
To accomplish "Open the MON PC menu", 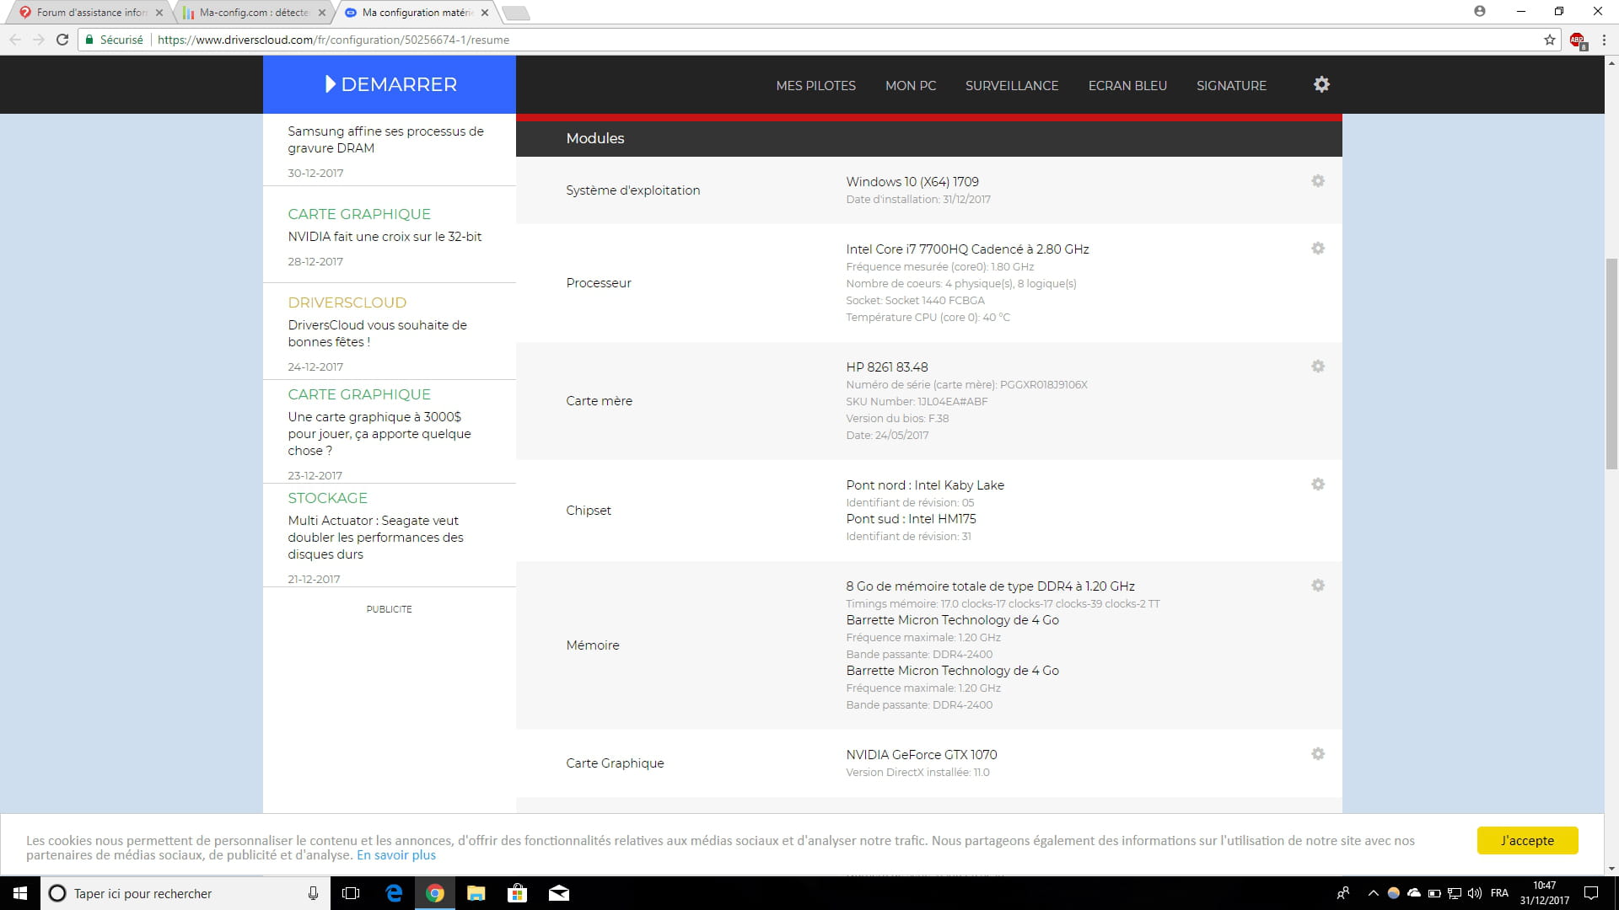I will (911, 86).
